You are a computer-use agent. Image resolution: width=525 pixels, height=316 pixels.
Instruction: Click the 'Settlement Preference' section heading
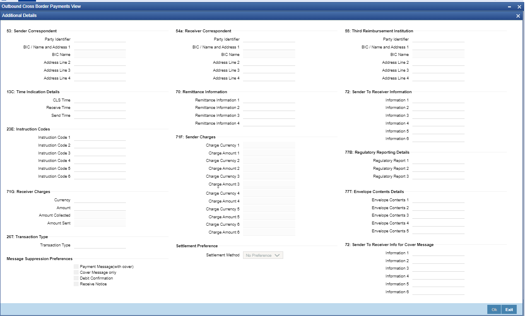click(x=197, y=246)
